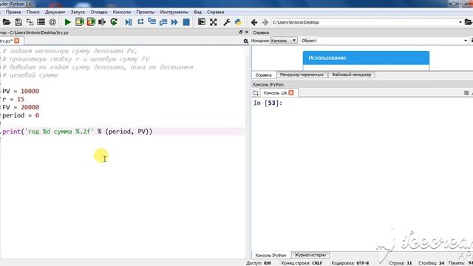Viewport: 473px width, 266px height.
Task: Undock the editor pane icon
Action: (241, 32)
